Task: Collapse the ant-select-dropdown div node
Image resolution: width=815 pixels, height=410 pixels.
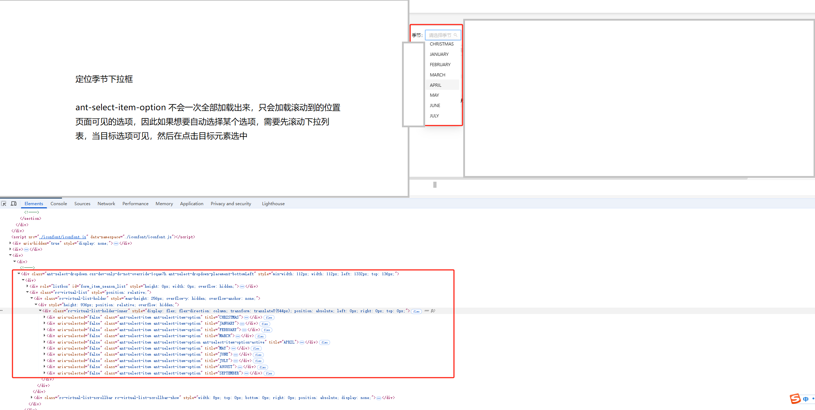Action: tap(19, 274)
